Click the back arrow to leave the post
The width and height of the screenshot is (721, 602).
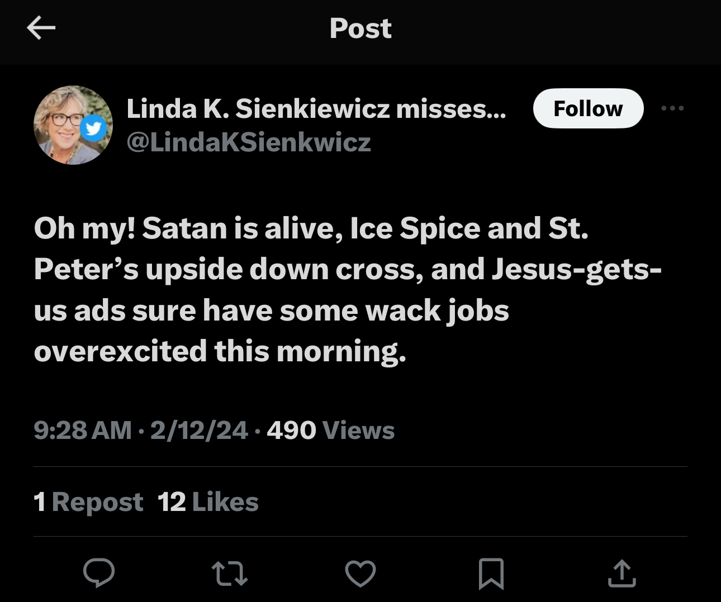tap(41, 27)
